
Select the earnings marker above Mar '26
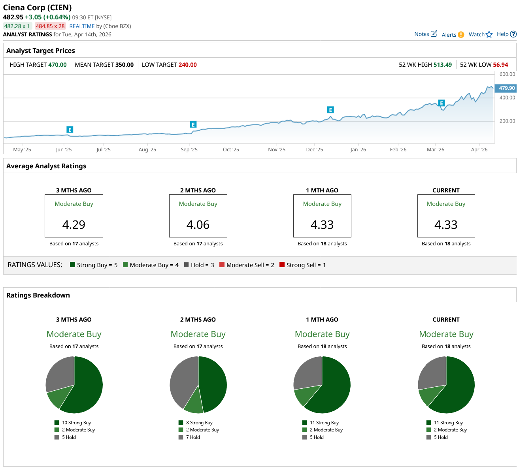(x=442, y=103)
